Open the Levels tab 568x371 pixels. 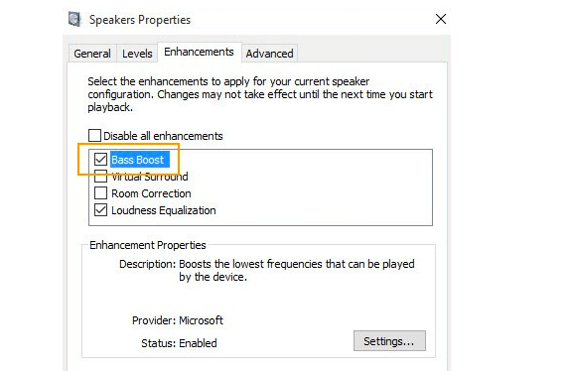pos(137,54)
